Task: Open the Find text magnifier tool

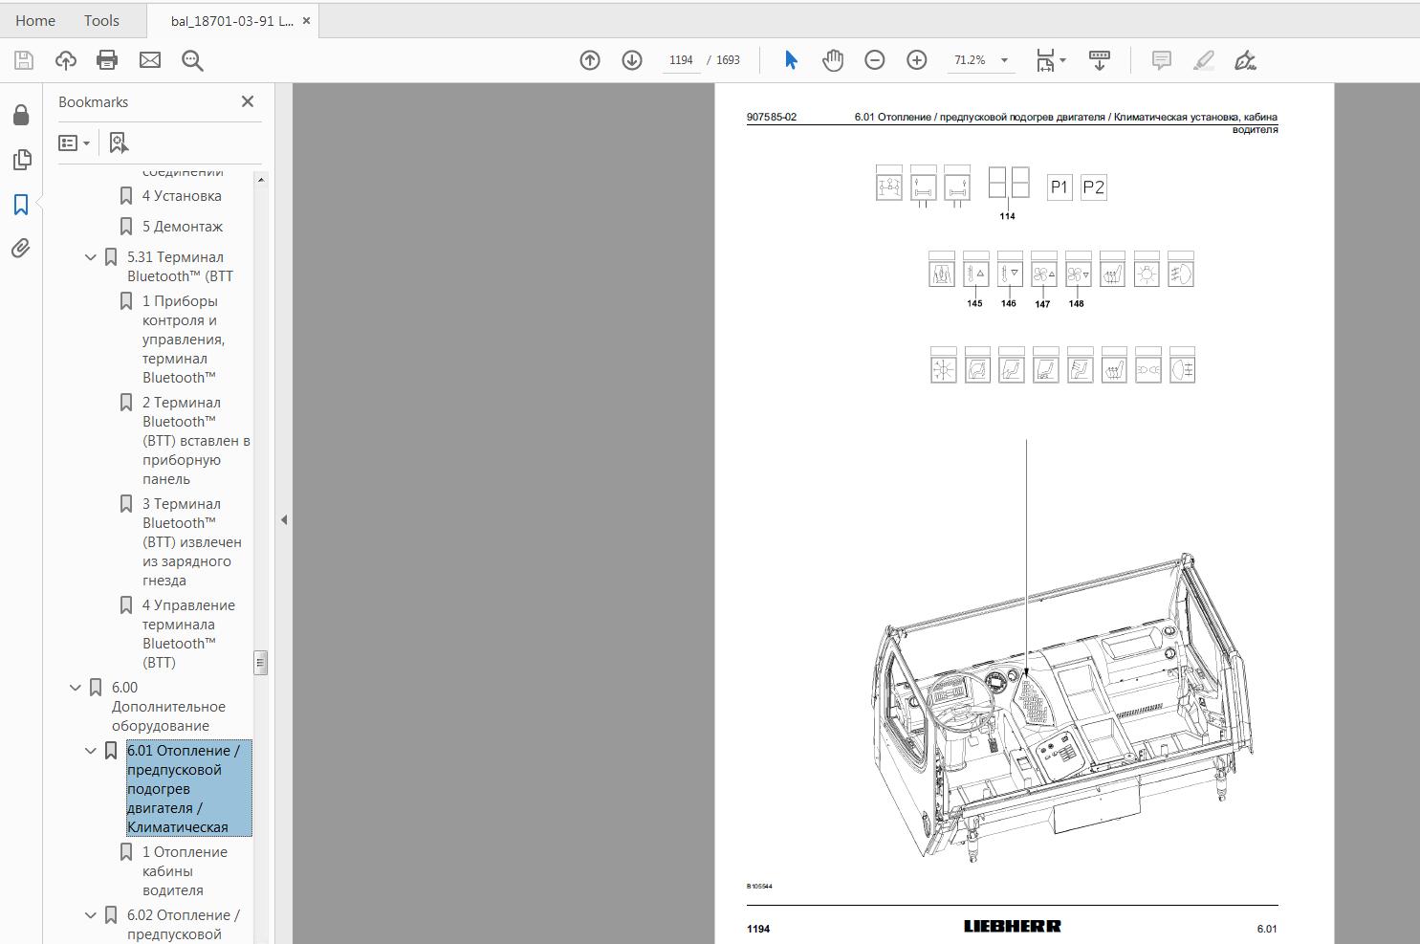Action: pos(192,60)
